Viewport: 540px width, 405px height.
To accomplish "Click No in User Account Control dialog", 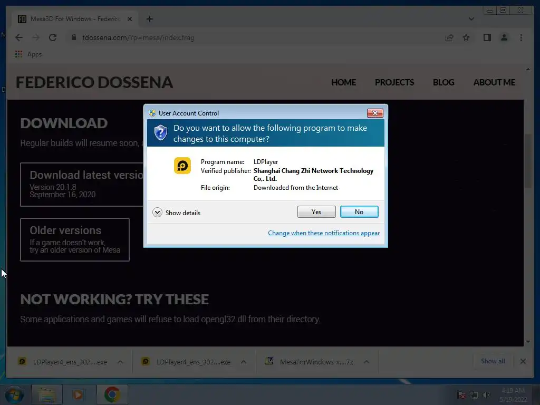I will 359,212.
